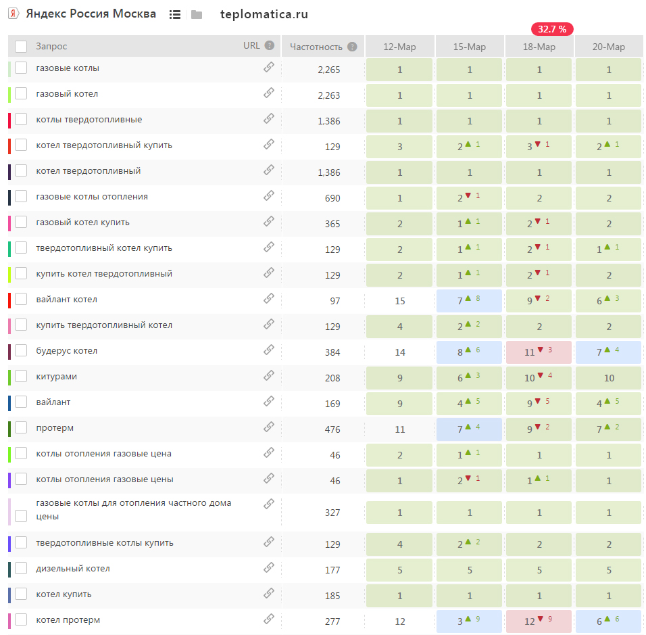Open URL link icon for вайлант котел
Image resolution: width=646 pixels, height=635 pixels.
click(269, 298)
